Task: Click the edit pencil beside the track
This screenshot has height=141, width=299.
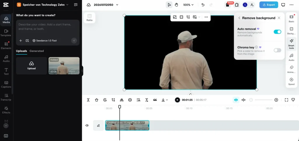Action: 98,125
